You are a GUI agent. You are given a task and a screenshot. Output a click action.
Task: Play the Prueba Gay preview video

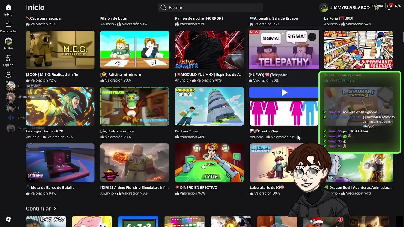click(284, 92)
